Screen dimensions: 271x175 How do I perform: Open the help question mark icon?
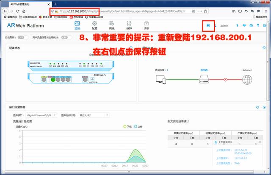(x=237, y=25)
